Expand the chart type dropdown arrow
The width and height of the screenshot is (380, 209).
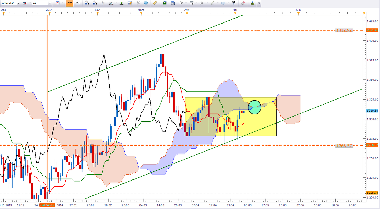coord(62,3)
